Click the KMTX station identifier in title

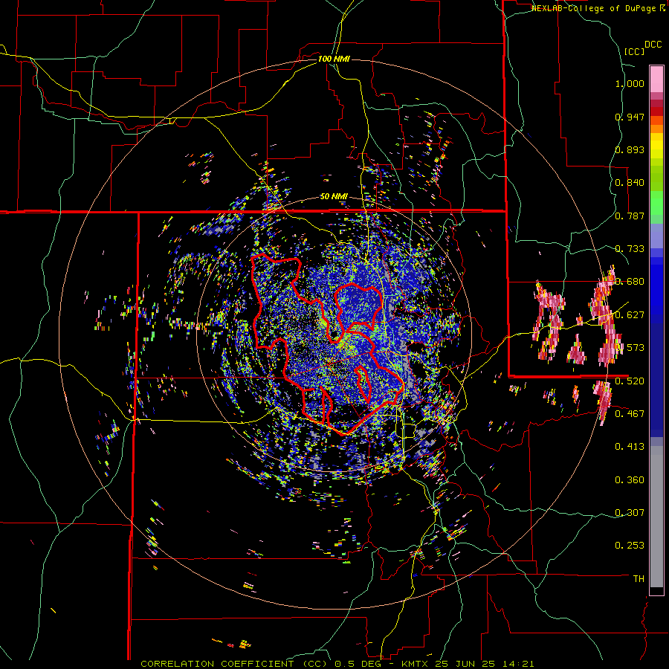(x=416, y=664)
